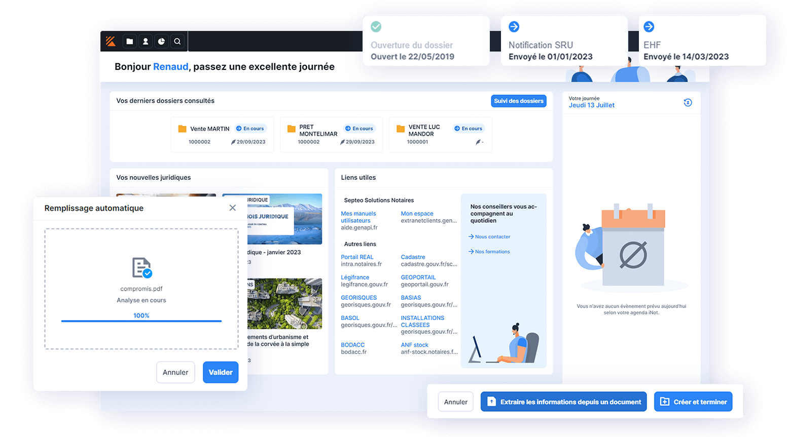The image size is (789, 437).
Task: Click Valider in Remplissage automatique dialog
Action: tap(221, 372)
